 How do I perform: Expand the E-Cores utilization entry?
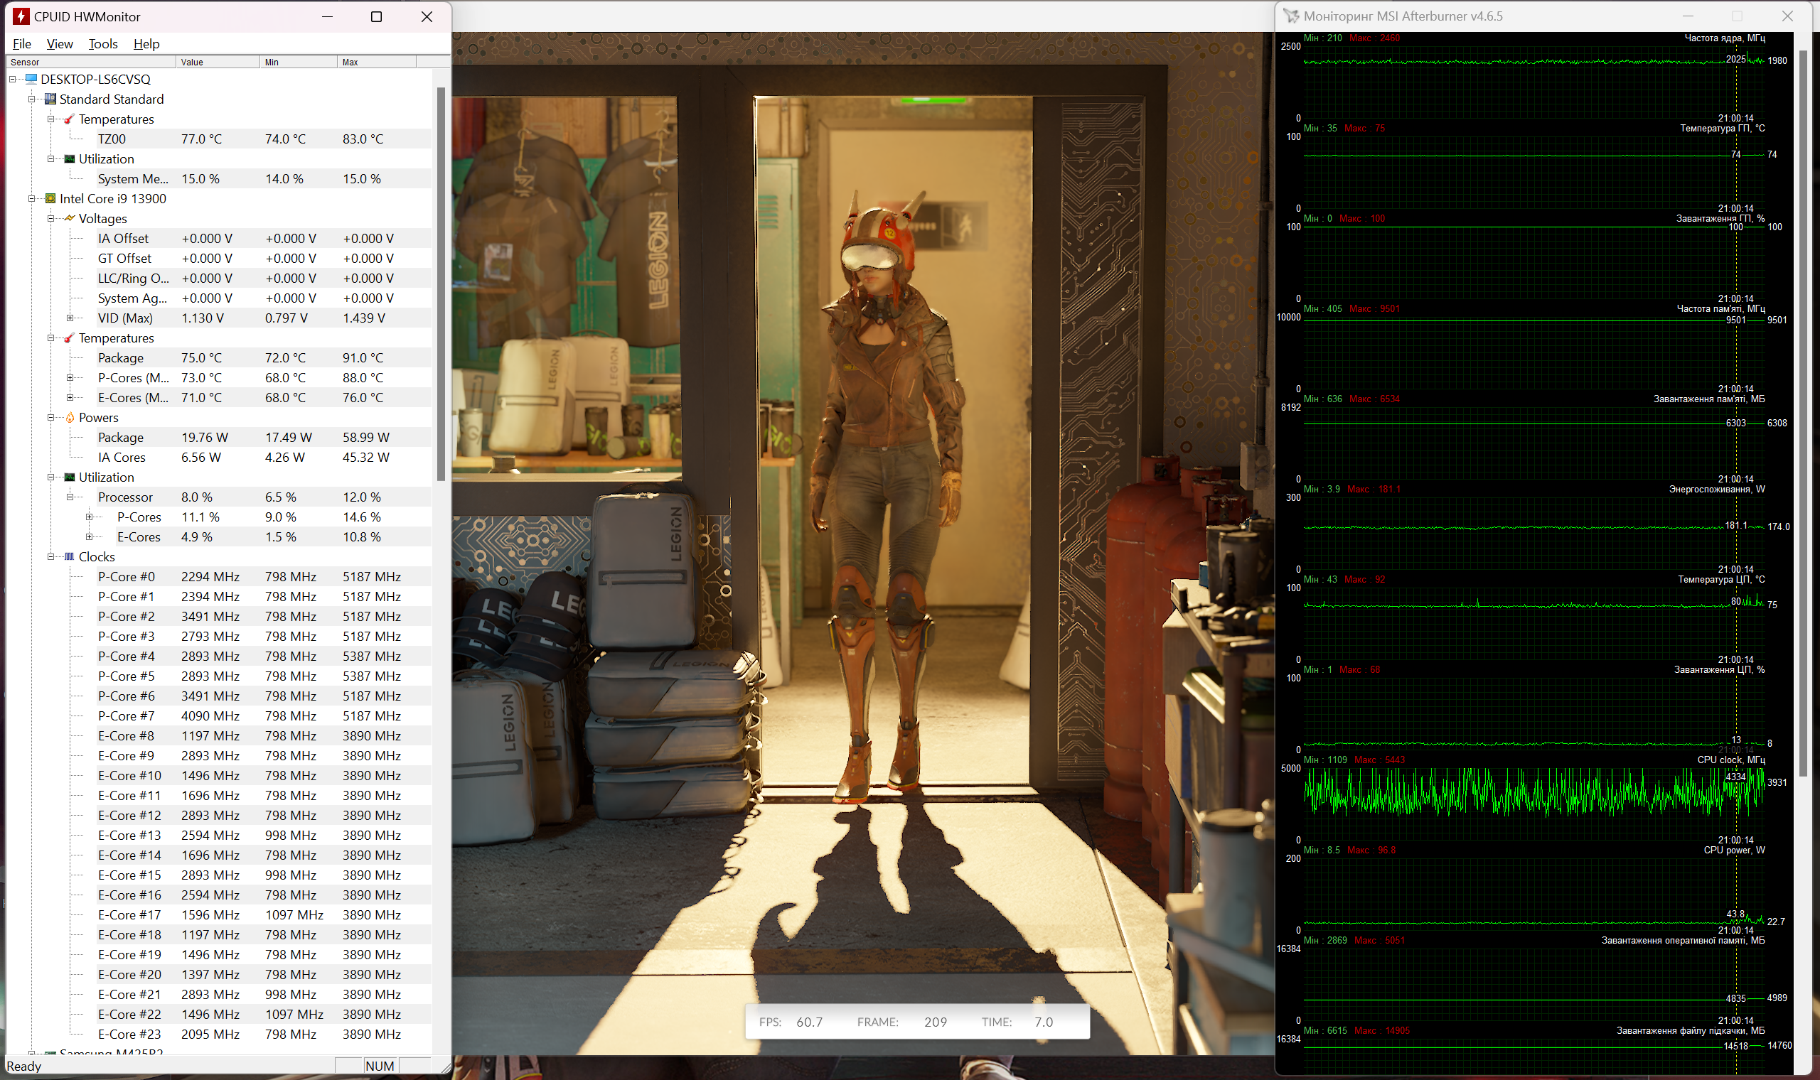click(x=89, y=537)
